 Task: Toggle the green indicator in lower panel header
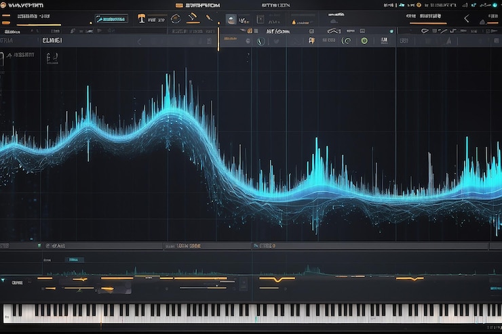(x=39, y=246)
